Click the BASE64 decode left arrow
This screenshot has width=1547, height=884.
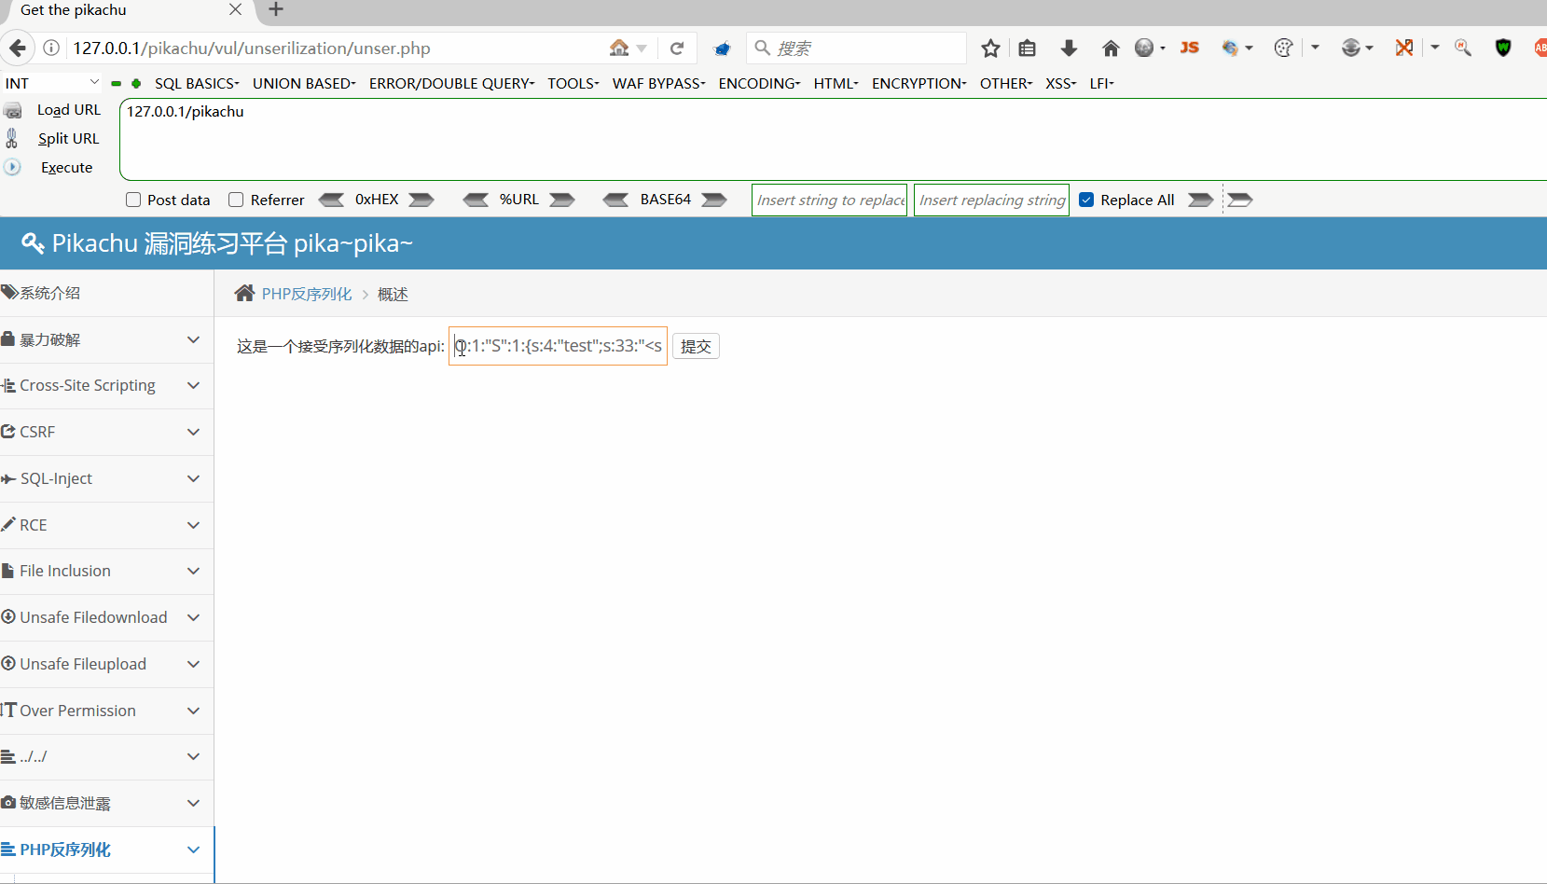615,200
